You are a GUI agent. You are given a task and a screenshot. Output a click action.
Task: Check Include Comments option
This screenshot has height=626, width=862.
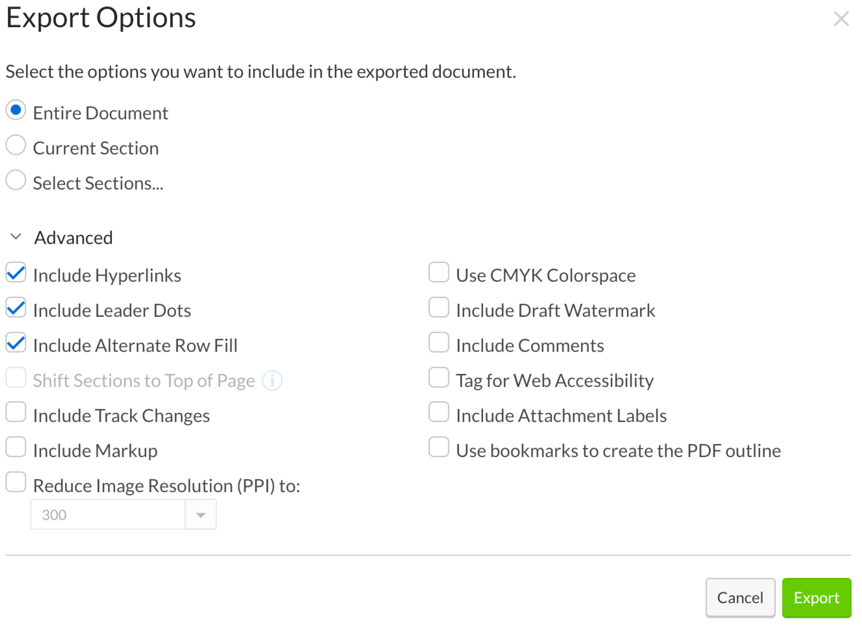point(439,343)
